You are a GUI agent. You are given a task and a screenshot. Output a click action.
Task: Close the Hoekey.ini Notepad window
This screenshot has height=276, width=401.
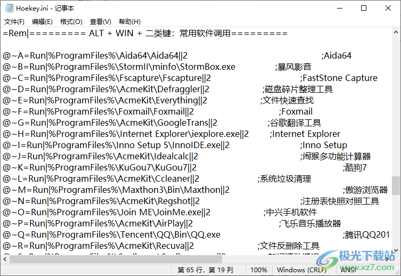(x=388, y=8)
